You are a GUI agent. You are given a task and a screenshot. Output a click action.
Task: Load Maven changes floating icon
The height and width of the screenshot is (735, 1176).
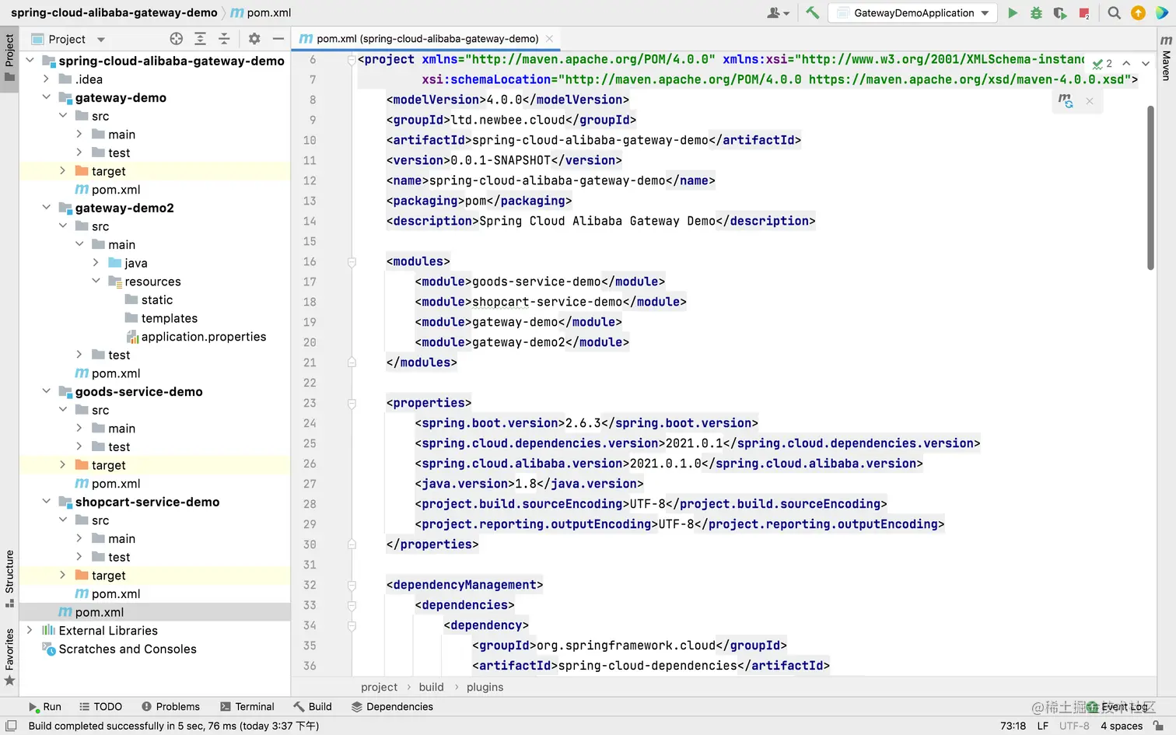pyautogui.click(x=1066, y=100)
